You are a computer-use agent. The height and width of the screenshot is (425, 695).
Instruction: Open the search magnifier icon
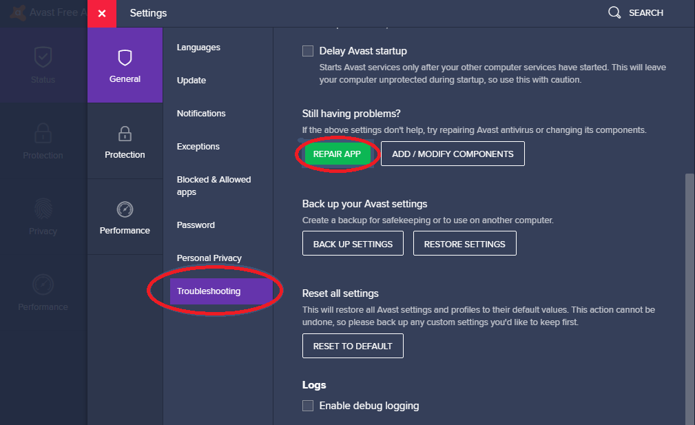click(614, 12)
